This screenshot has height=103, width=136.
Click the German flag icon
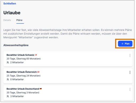click(x=41, y=89)
